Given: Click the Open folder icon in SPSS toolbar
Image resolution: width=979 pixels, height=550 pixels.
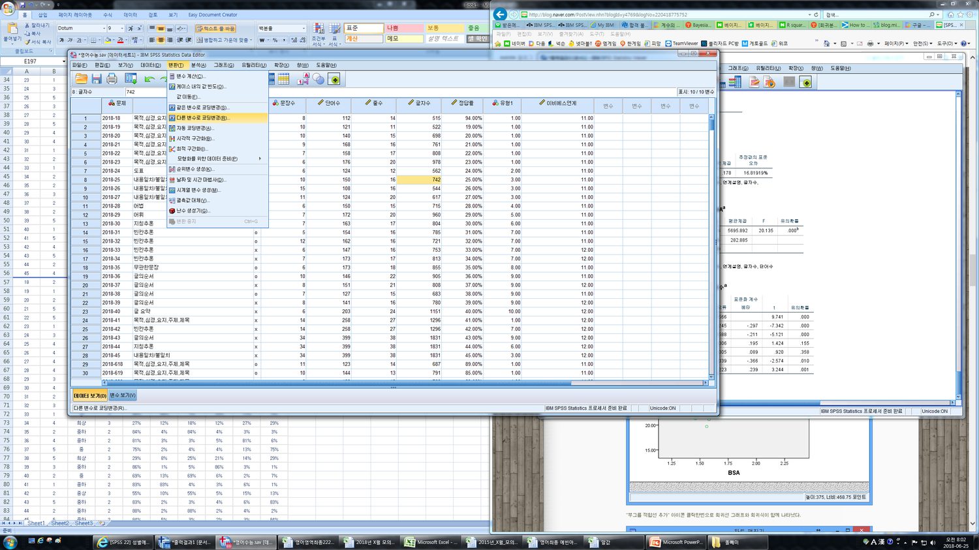Looking at the screenshot, I should [81, 79].
